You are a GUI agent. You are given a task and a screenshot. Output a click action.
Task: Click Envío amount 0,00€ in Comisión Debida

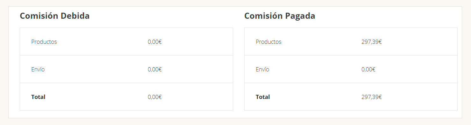pyautogui.click(x=155, y=69)
